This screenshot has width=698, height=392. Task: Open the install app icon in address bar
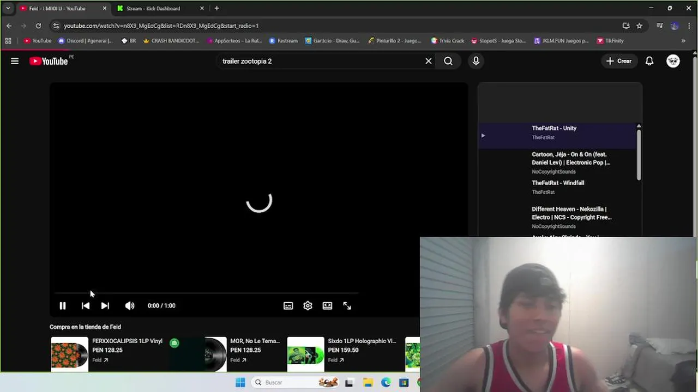(626, 26)
